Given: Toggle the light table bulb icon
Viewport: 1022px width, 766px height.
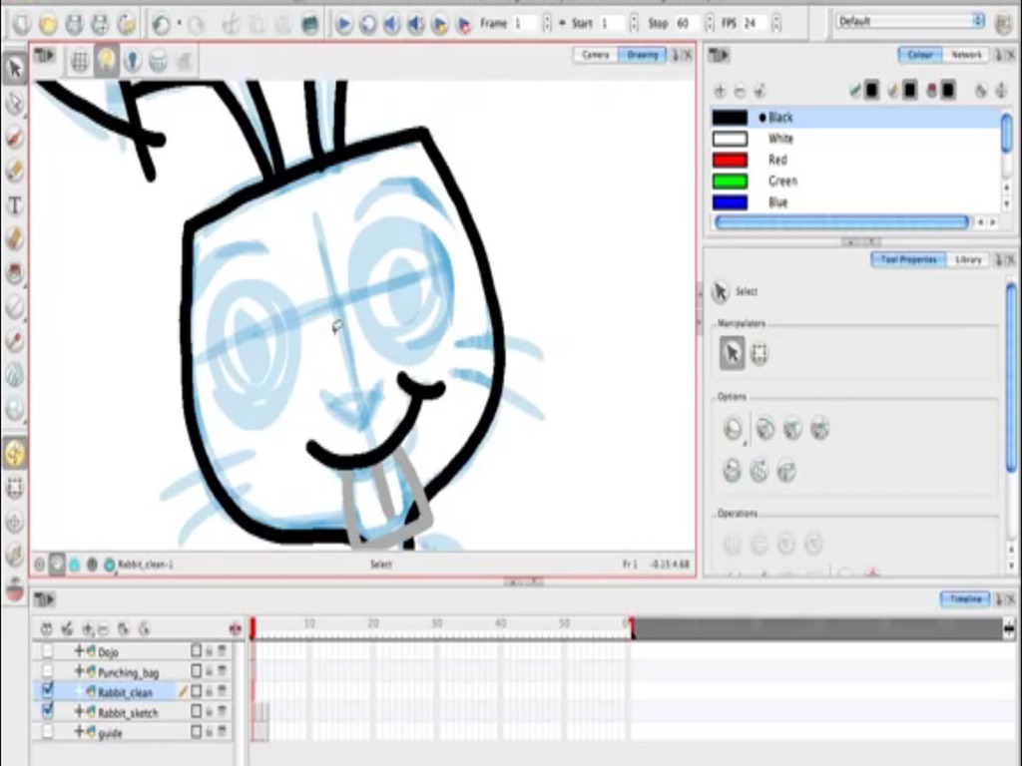Looking at the screenshot, I should click(x=106, y=61).
